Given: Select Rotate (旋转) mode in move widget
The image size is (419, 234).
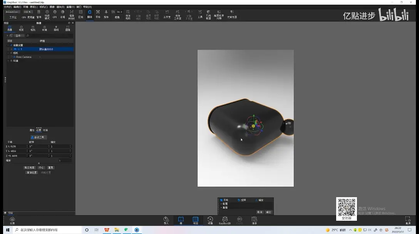Looking at the screenshot, I should pos(241,200).
